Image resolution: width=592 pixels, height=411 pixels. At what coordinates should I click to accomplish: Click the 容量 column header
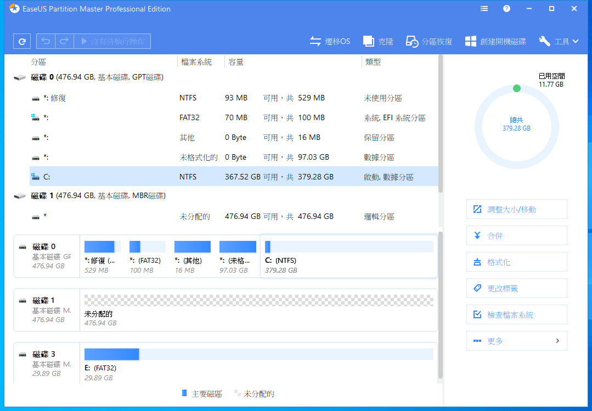pos(236,62)
